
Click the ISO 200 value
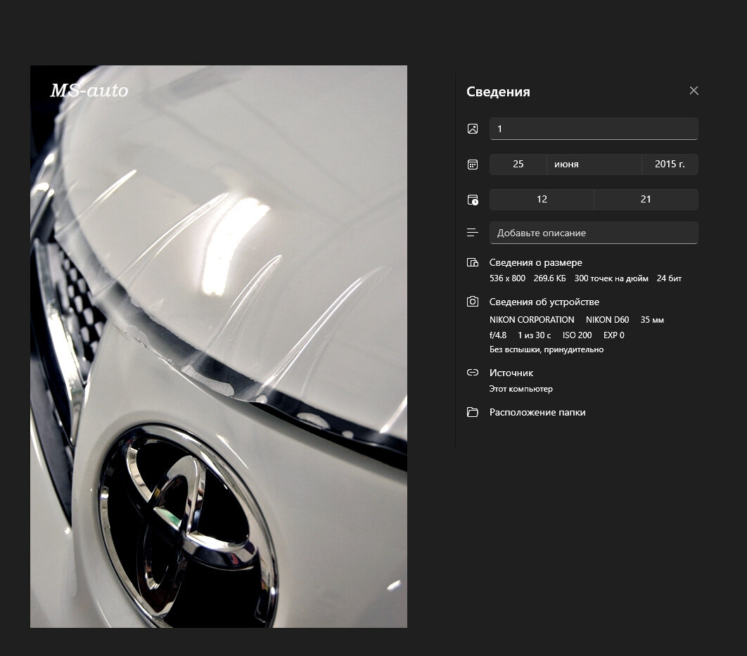pyautogui.click(x=577, y=335)
